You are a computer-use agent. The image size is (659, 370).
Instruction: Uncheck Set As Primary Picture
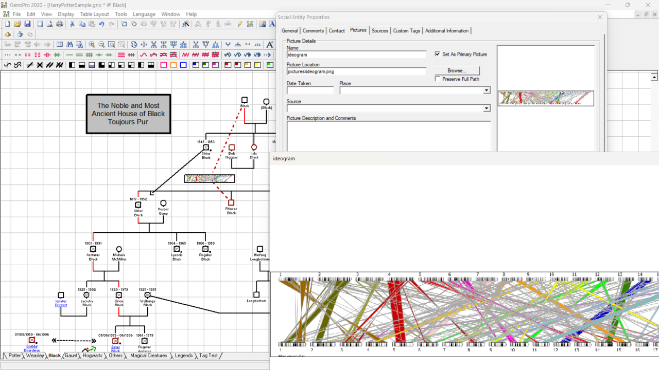click(438, 54)
